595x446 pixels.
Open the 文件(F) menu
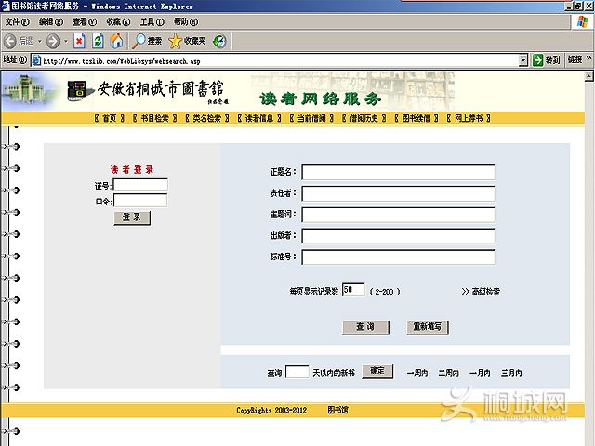coord(18,21)
